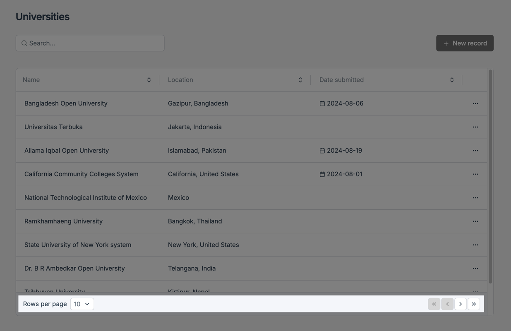
Task: Select the State University of New York system row
Action: pos(78,245)
